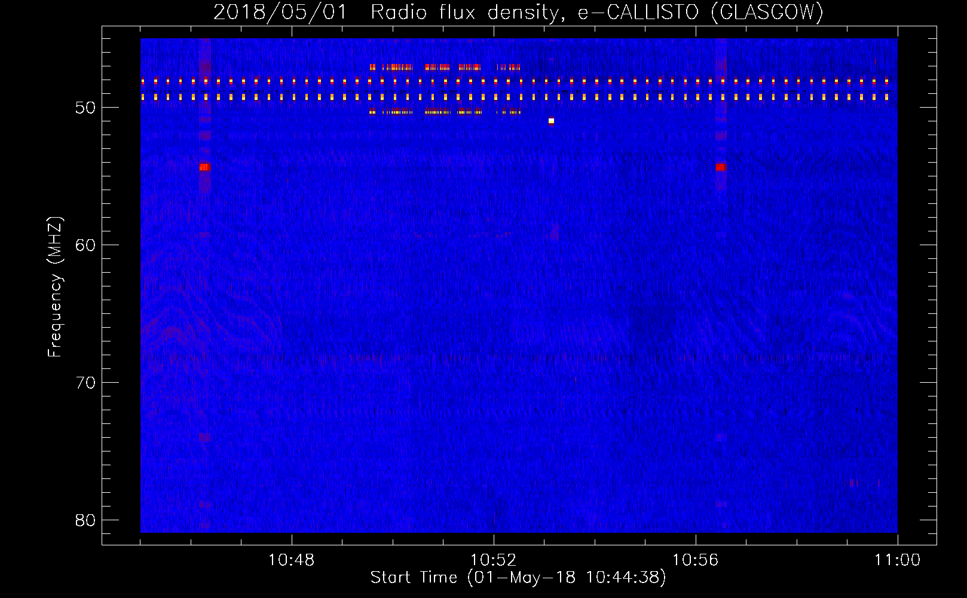Click the 50 frequency tick label
Image resolution: width=967 pixels, height=598 pixels.
[85, 108]
